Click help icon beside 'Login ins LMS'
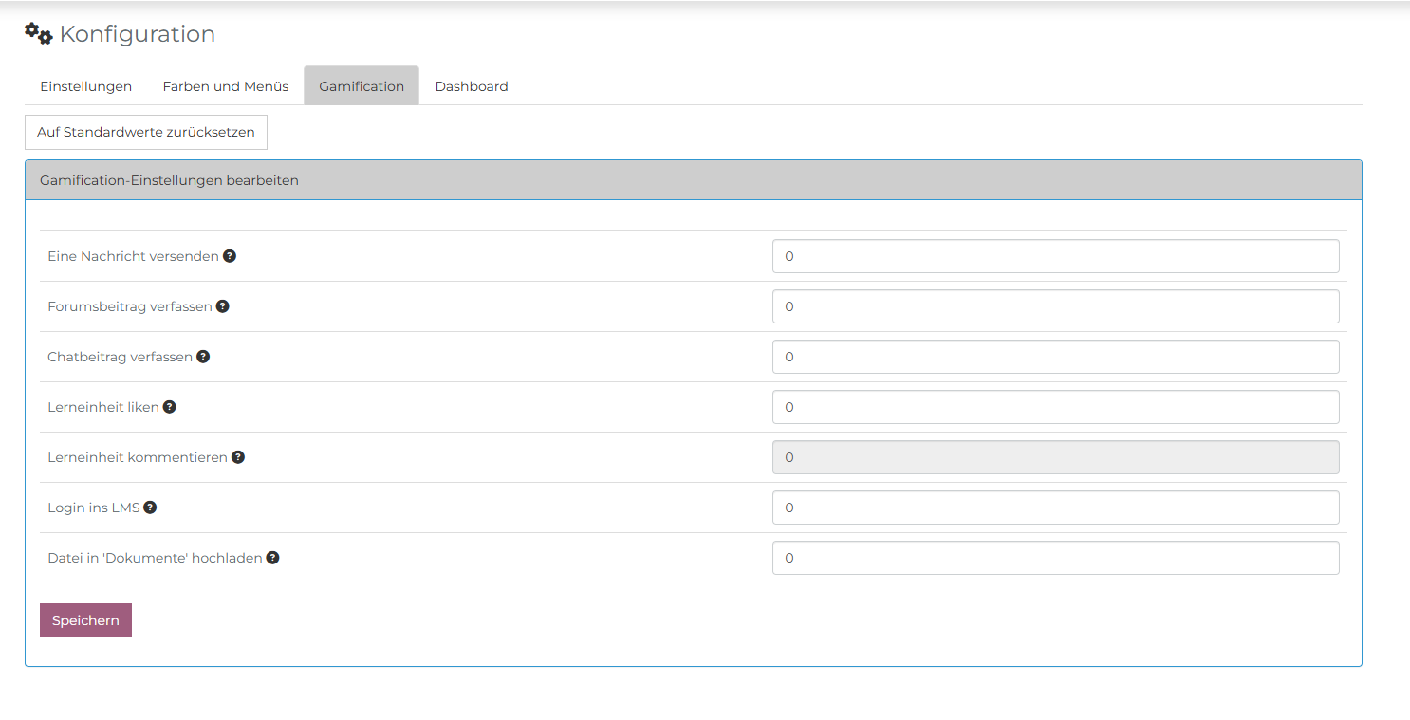Screen dimensions: 1410x720 150,508
